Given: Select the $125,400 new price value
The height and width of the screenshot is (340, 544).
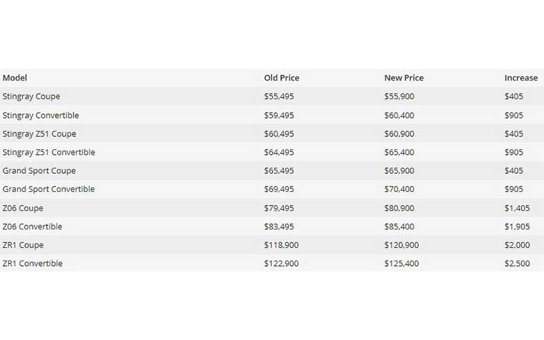Looking at the screenshot, I should 401,263.
